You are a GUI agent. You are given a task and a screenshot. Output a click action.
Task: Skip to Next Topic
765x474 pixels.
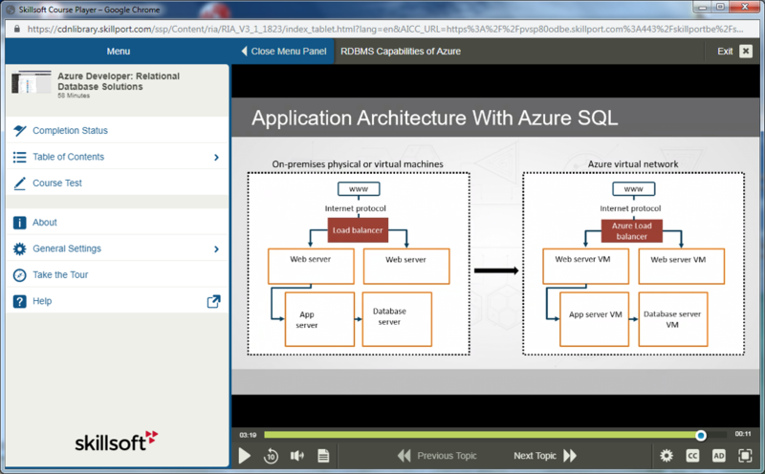545,456
